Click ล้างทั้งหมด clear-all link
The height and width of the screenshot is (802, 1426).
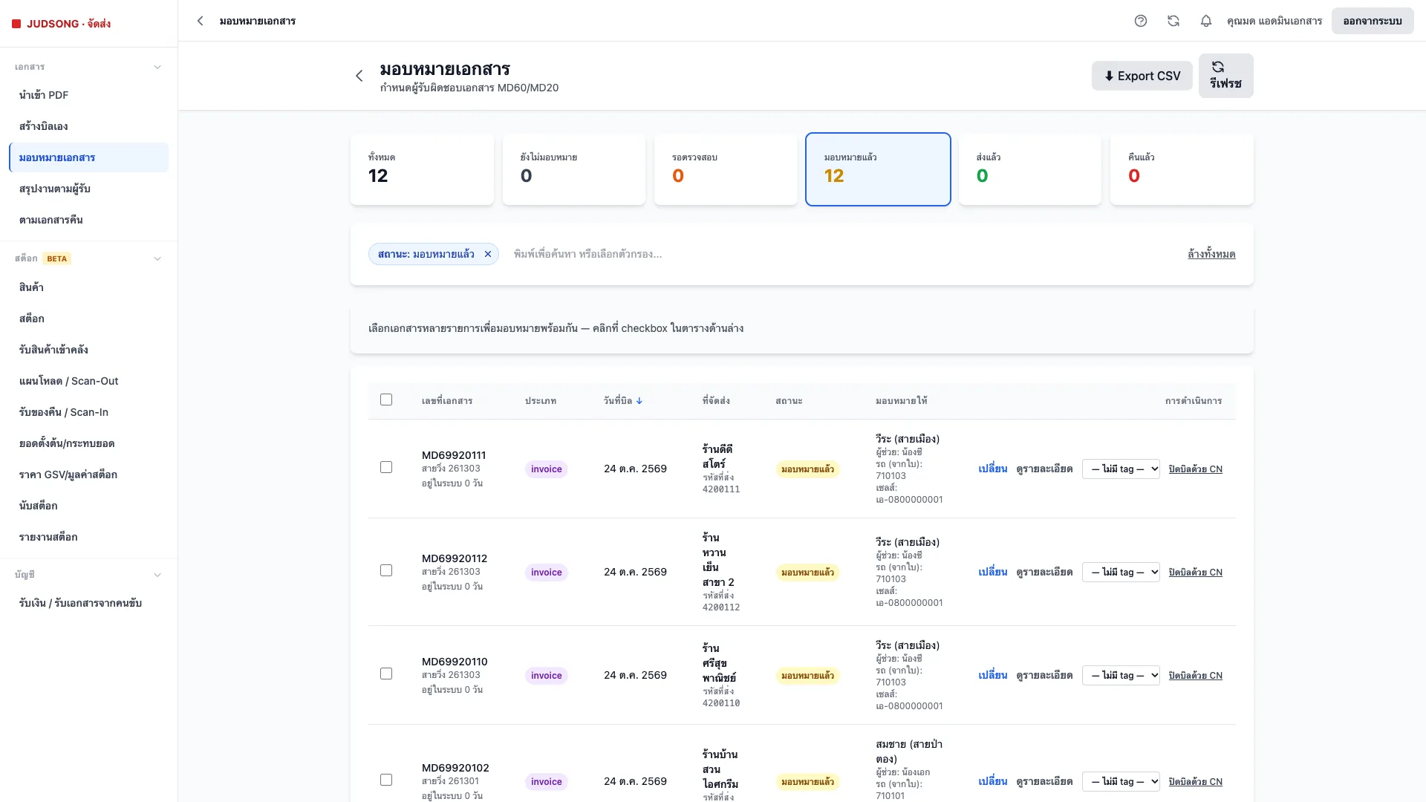tap(1211, 254)
